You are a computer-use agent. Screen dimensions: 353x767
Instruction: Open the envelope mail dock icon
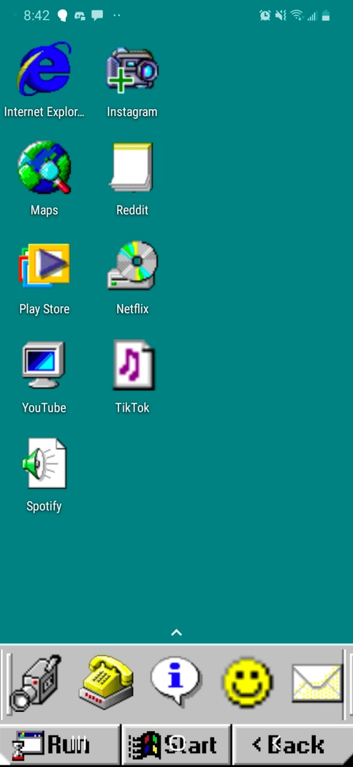pos(317,683)
